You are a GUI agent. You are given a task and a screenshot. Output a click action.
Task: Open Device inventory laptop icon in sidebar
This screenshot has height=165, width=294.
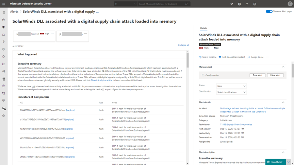pos(4,35)
